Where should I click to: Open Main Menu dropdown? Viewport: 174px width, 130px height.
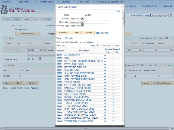[x=25, y=2]
